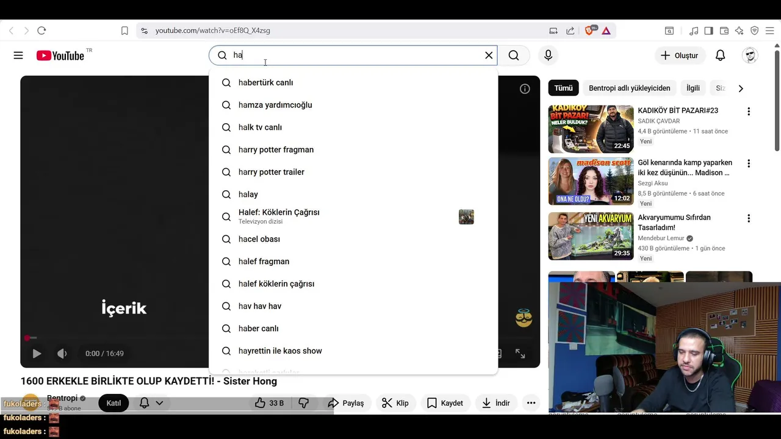Click the install app icon in address bar
781x439 pixels.
[x=553, y=30]
